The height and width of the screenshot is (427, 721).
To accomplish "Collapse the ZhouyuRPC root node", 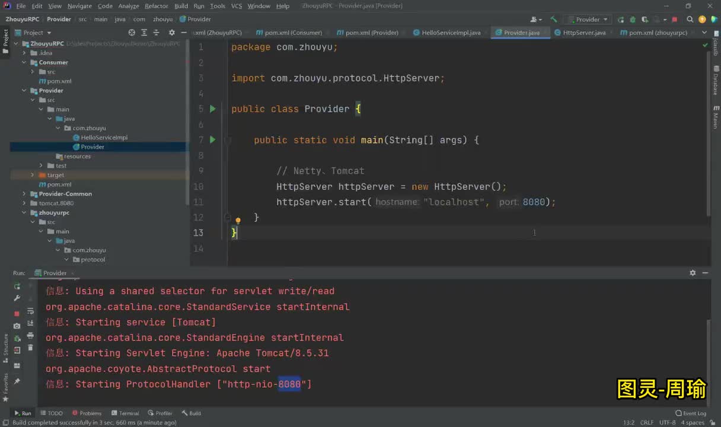I will [17, 43].
